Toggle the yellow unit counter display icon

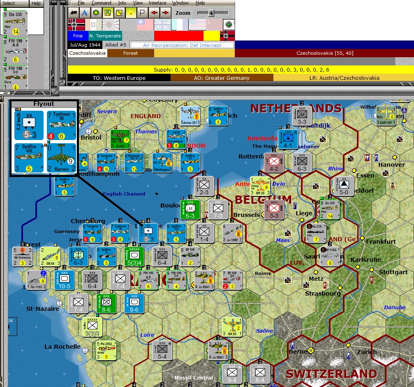[108, 13]
